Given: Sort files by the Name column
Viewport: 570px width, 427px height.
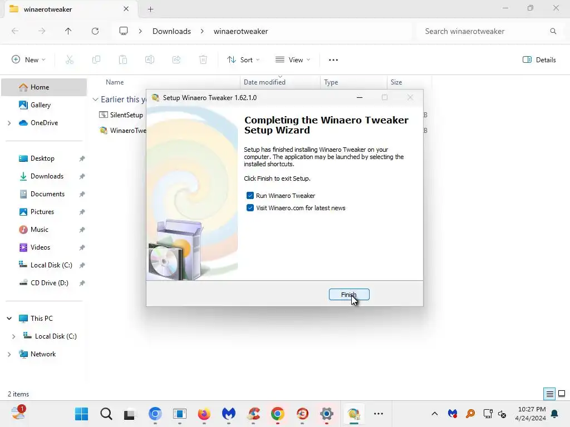Looking at the screenshot, I should 115,82.
